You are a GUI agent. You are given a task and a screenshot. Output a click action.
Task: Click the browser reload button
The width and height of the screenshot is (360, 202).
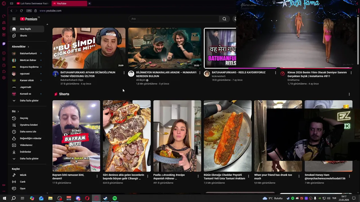point(21,11)
